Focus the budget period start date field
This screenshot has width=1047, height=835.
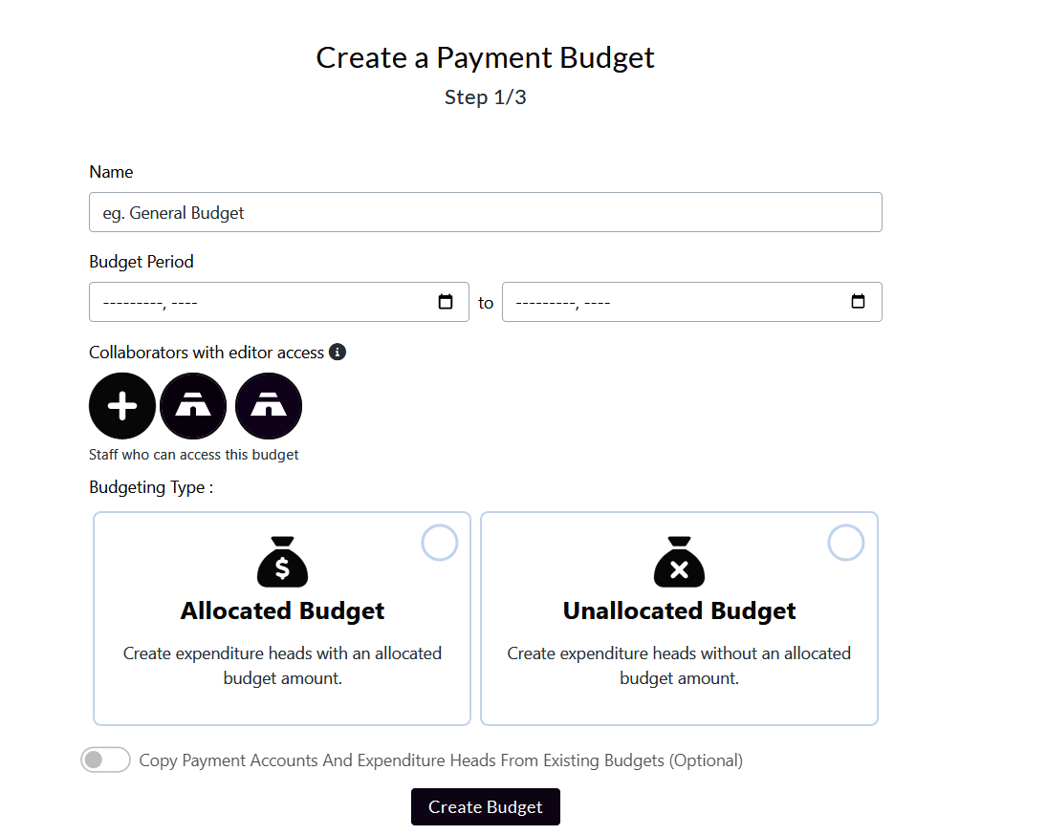[x=258, y=302]
